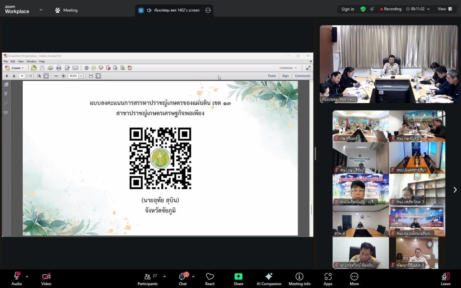The height and width of the screenshot is (288, 461).
Task: Open the Customize dropdown in Acrobat
Action: click(x=288, y=68)
